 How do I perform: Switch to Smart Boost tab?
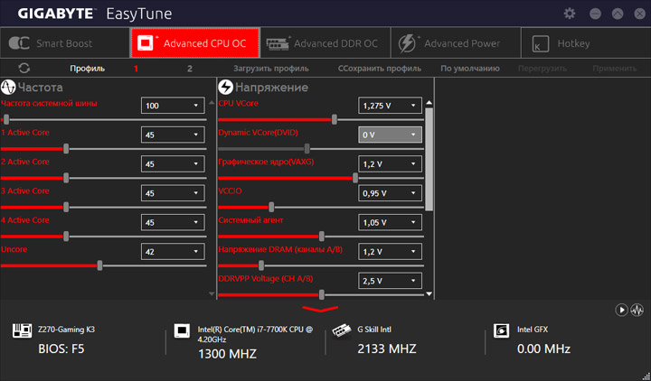click(65, 43)
